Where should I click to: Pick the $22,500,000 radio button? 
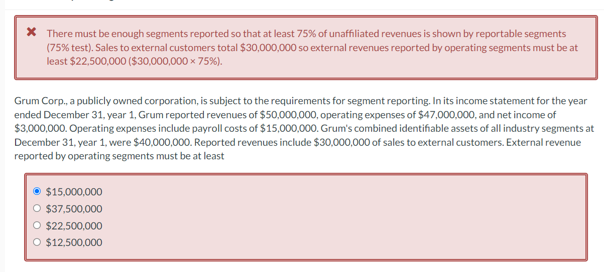click(x=36, y=225)
